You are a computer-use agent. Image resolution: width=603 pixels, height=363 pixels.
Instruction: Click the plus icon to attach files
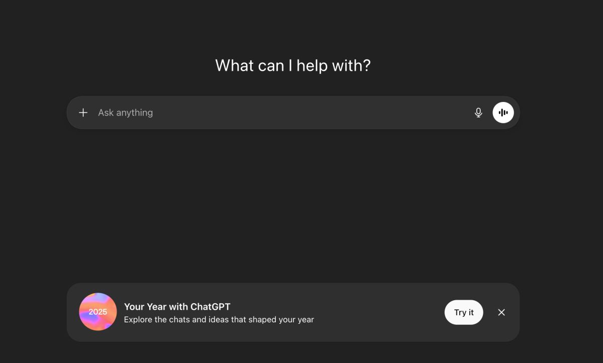(83, 112)
